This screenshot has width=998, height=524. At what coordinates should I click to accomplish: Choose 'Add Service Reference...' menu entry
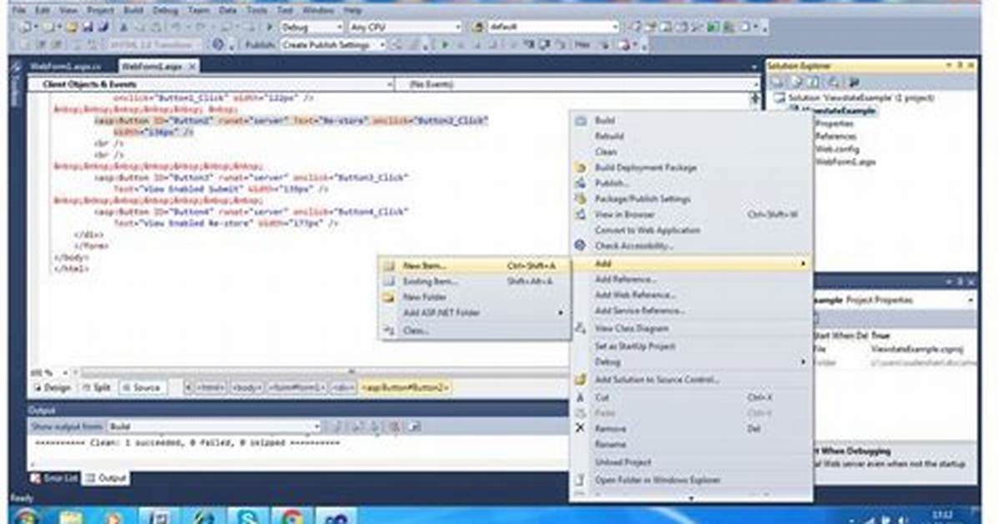coord(691,310)
